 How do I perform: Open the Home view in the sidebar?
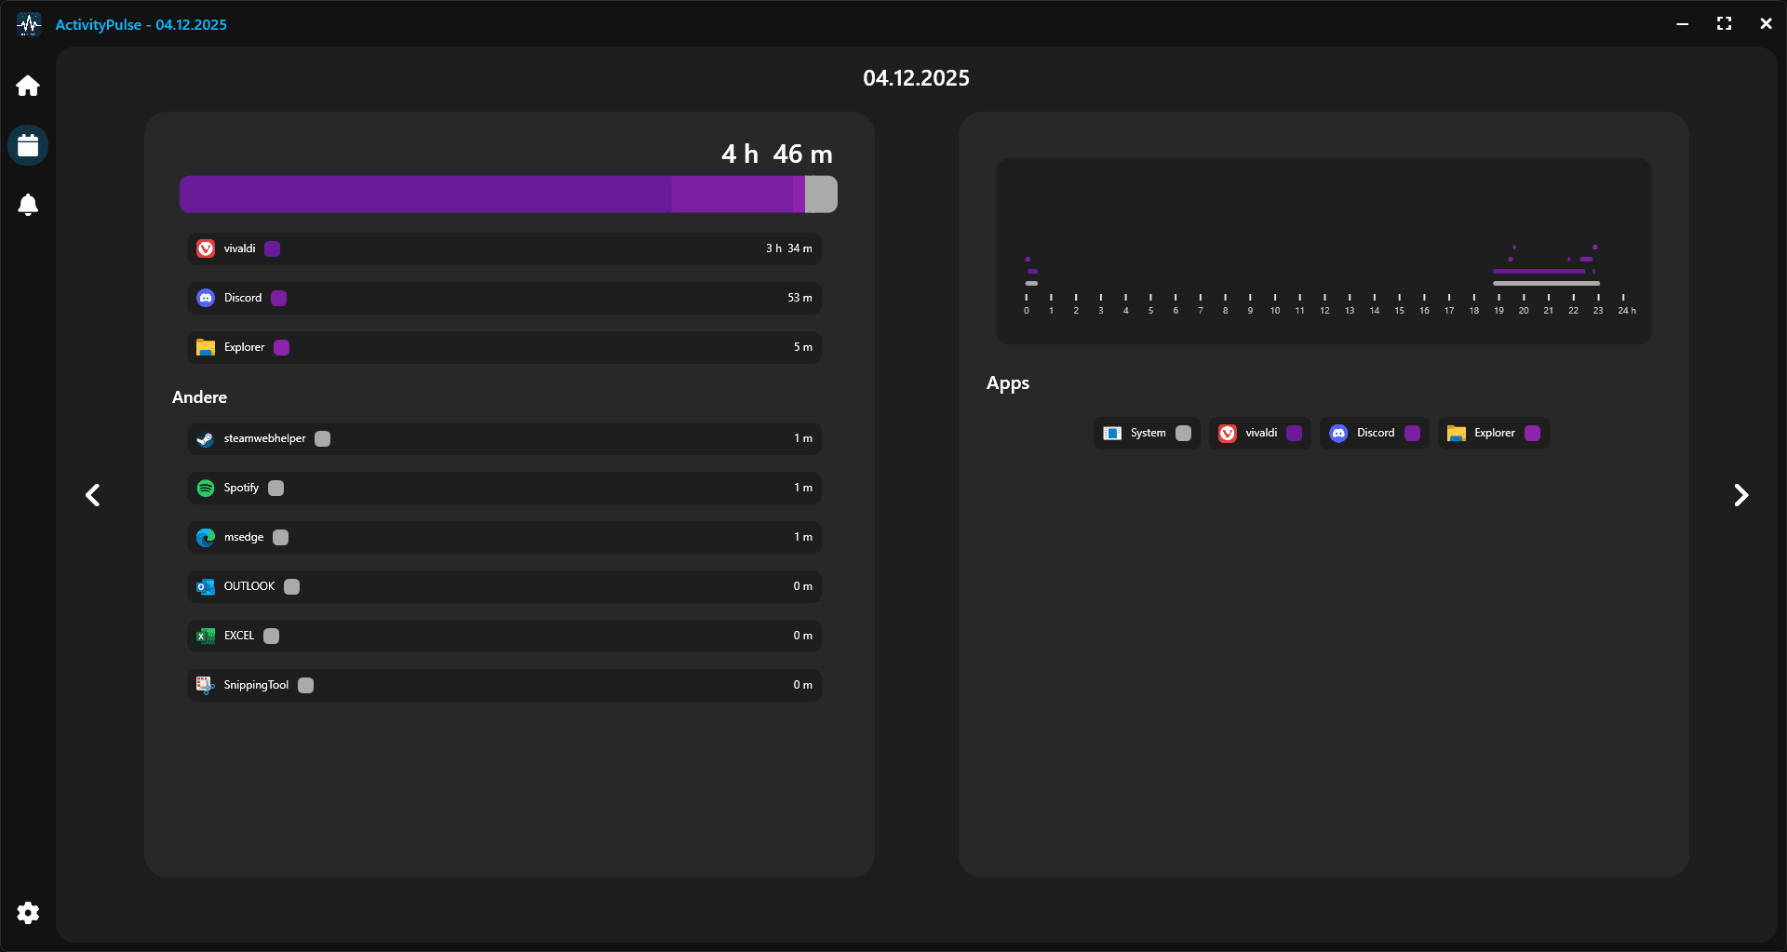28,85
